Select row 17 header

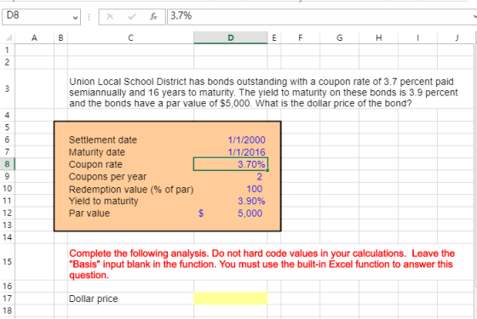7,299
